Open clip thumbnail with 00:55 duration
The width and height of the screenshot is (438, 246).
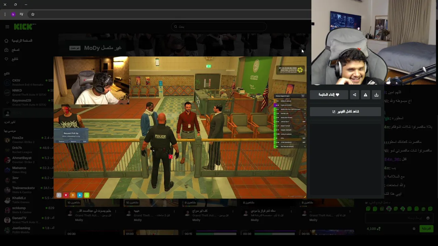pos(327,233)
